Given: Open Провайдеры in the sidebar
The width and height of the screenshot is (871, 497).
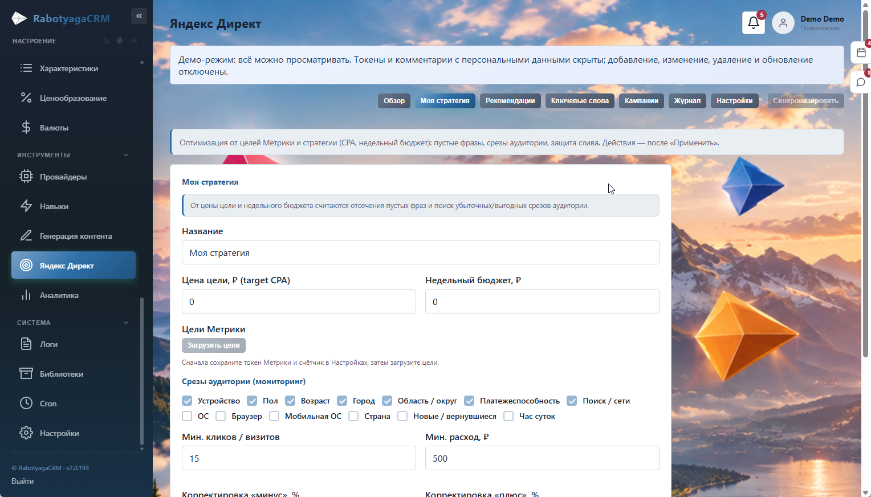Looking at the screenshot, I should (x=74, y=177).
